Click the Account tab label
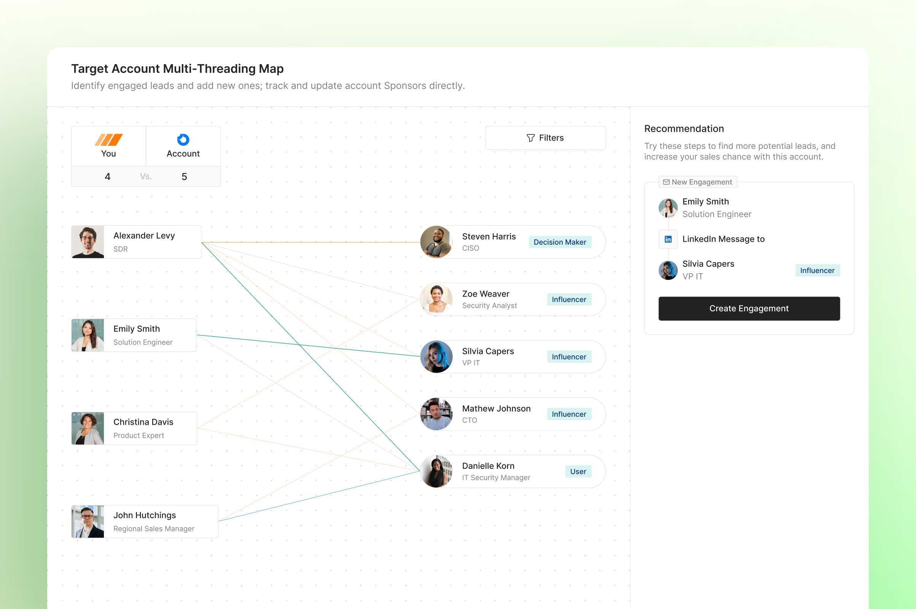The height and width of the screenshot is (609, 916). tap(183, 153)
